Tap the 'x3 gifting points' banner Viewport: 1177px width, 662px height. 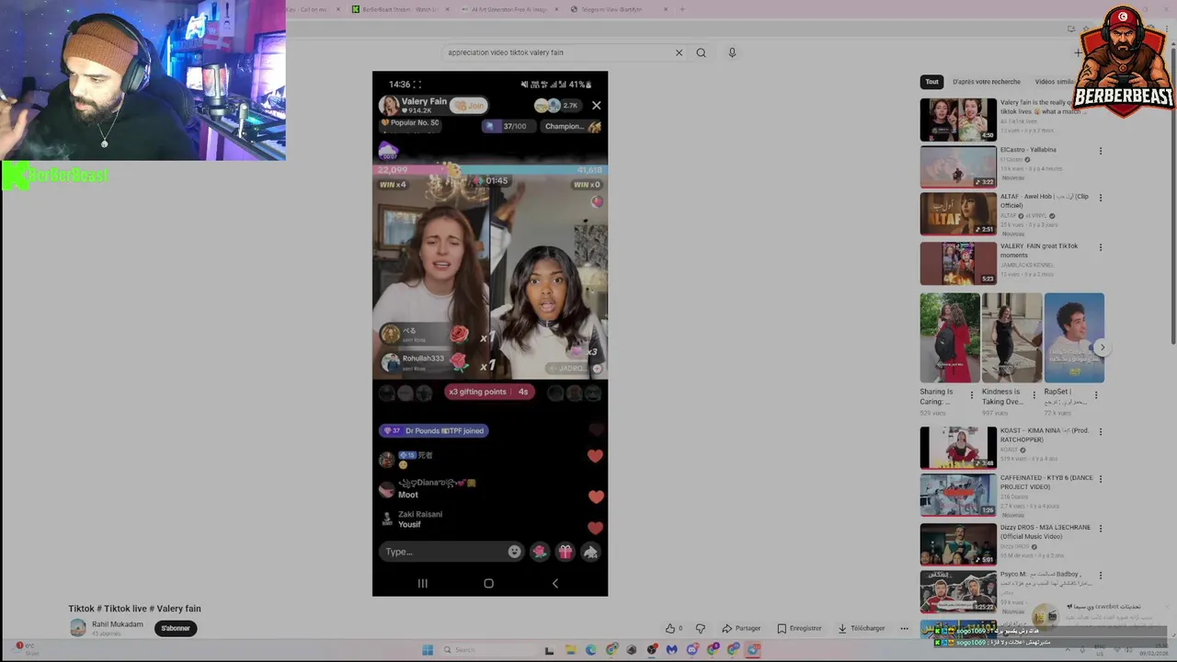(488, 392)
